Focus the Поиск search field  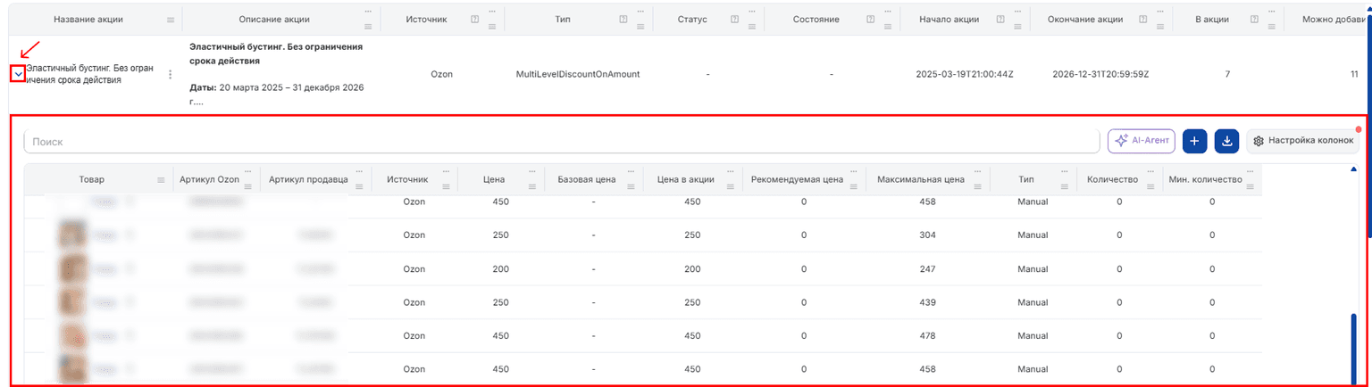coord(562,141)
